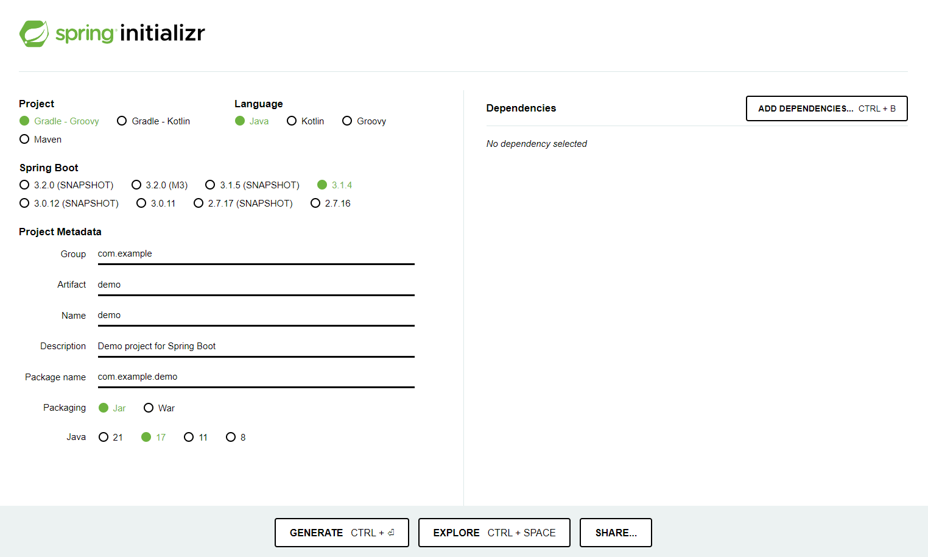Click the 'No dependency selected' text
928x557 pixels.
(536, 144)
